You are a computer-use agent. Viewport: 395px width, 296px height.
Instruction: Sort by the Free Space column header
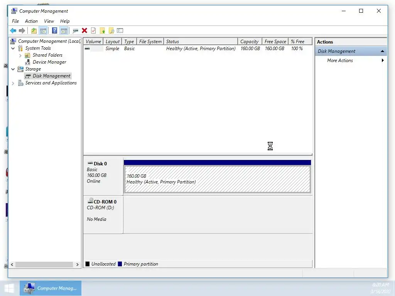[275, 42]
